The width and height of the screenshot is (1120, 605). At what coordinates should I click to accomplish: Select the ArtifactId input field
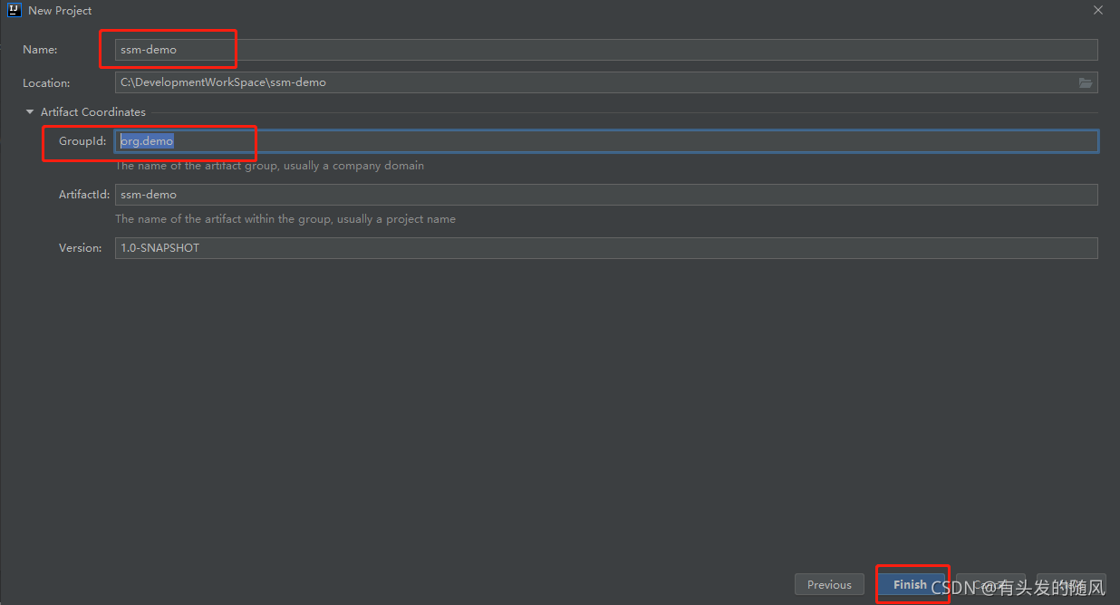click(606, 195)
